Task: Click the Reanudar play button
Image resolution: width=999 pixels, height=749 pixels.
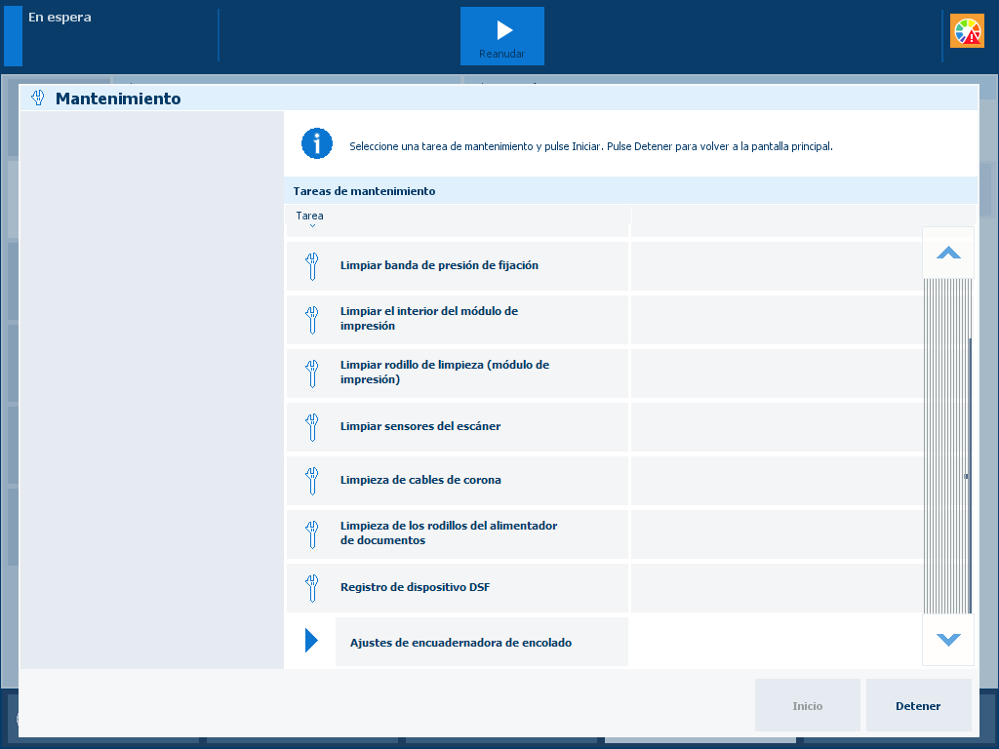Action: (x=502, y=36)
